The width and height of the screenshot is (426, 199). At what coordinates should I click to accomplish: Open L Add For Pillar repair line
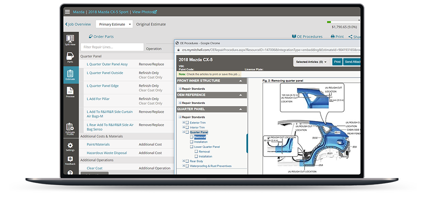(98, 99)
